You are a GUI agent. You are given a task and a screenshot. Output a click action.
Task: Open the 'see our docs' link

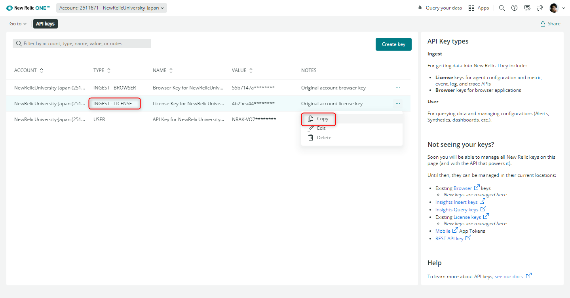[x=513, y=276]
